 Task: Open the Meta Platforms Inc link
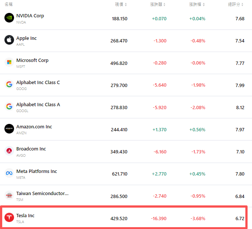pos(37,171)
